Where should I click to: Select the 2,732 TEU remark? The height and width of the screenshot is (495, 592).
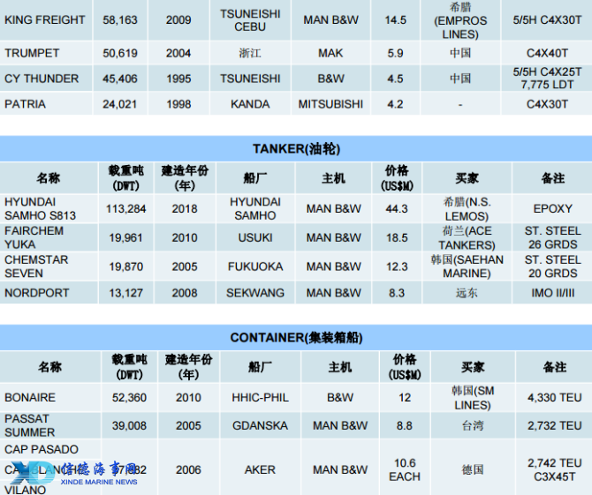(x=555, y=425)
